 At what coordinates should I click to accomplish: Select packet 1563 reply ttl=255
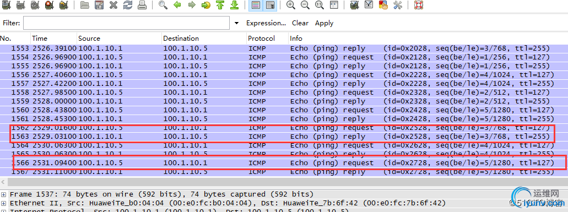284,137
